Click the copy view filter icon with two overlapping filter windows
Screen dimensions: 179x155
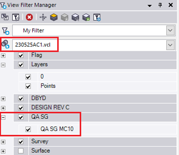coord(5,17)
